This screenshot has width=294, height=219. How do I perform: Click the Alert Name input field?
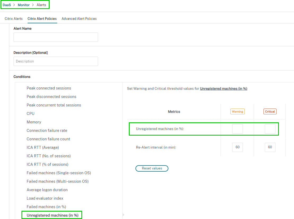[56, 37]
